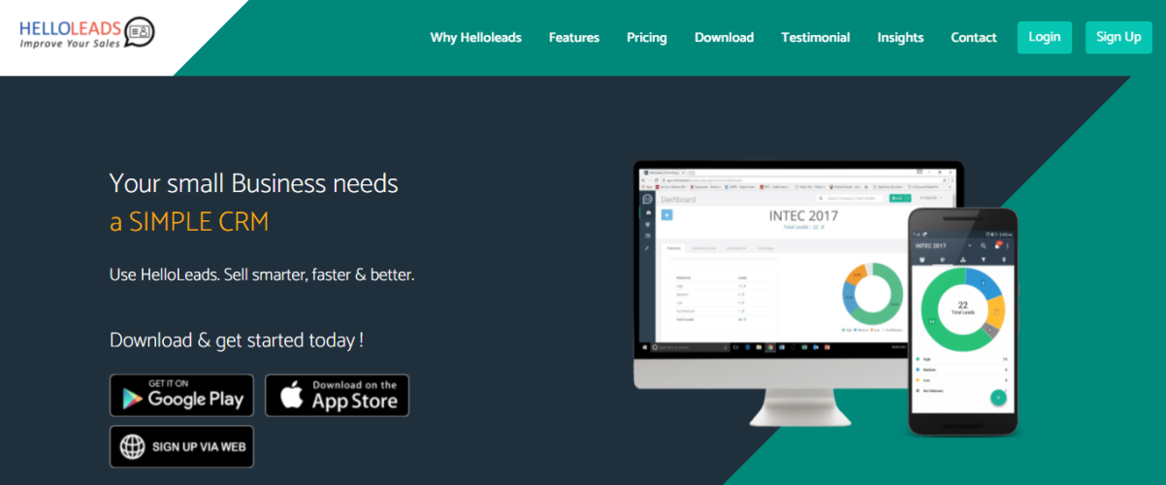Click the green plus button on the phone
The height and width of the screenshot is (485, 1166).
[x=998, y=398]
